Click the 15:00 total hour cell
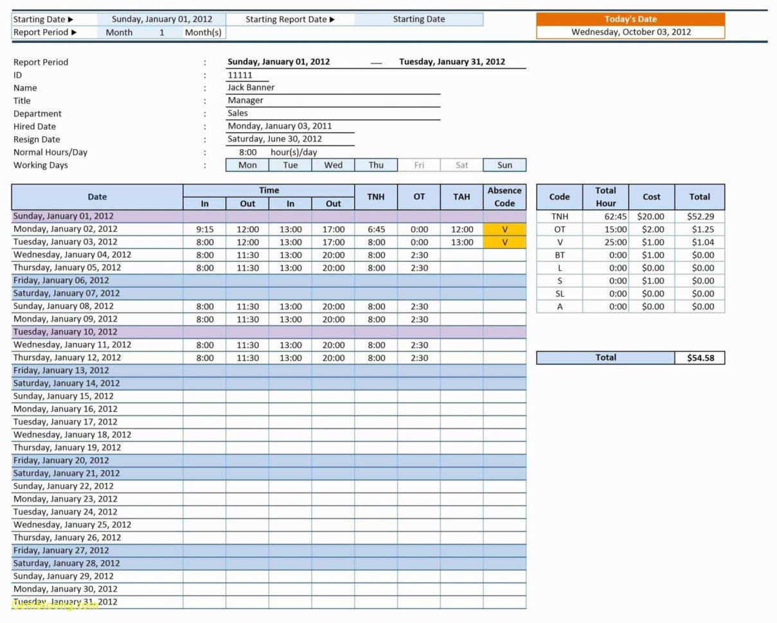777x623 pixels. click(605, 229)
